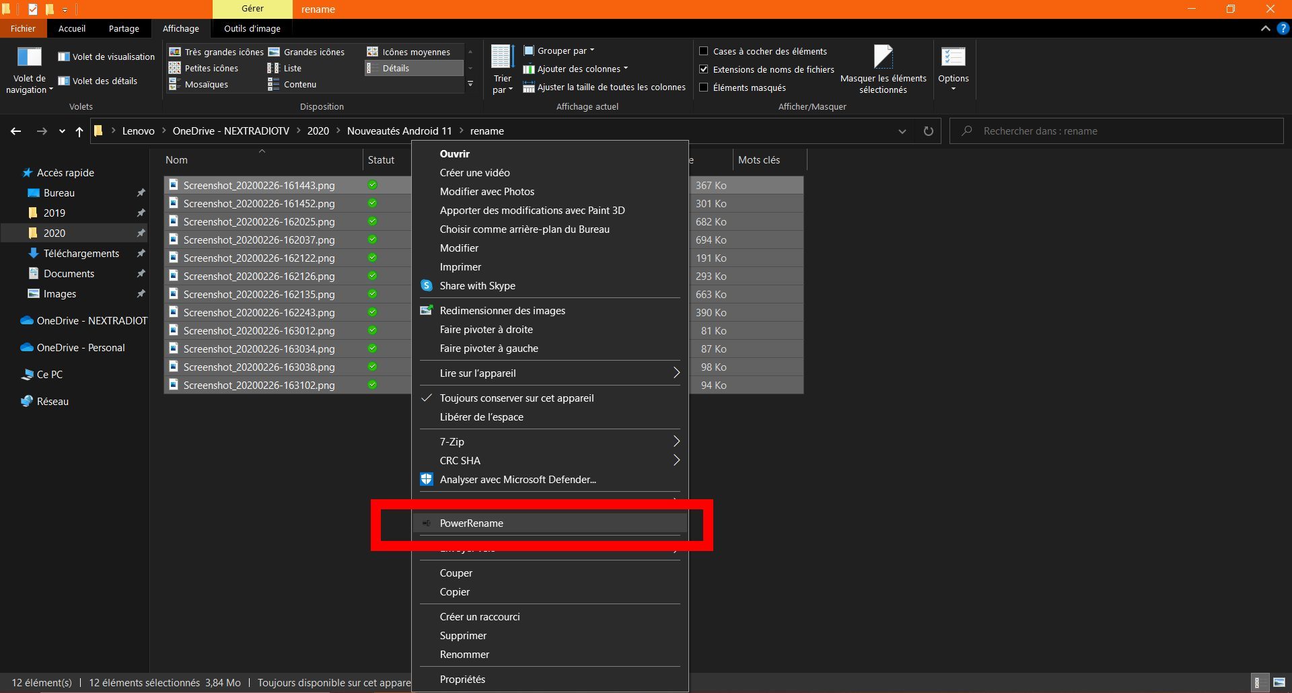Open Ce PC in navigation pane
The height and width of the screenshot is (693, 1292).
pyautogui.click(x=42, y=374)
